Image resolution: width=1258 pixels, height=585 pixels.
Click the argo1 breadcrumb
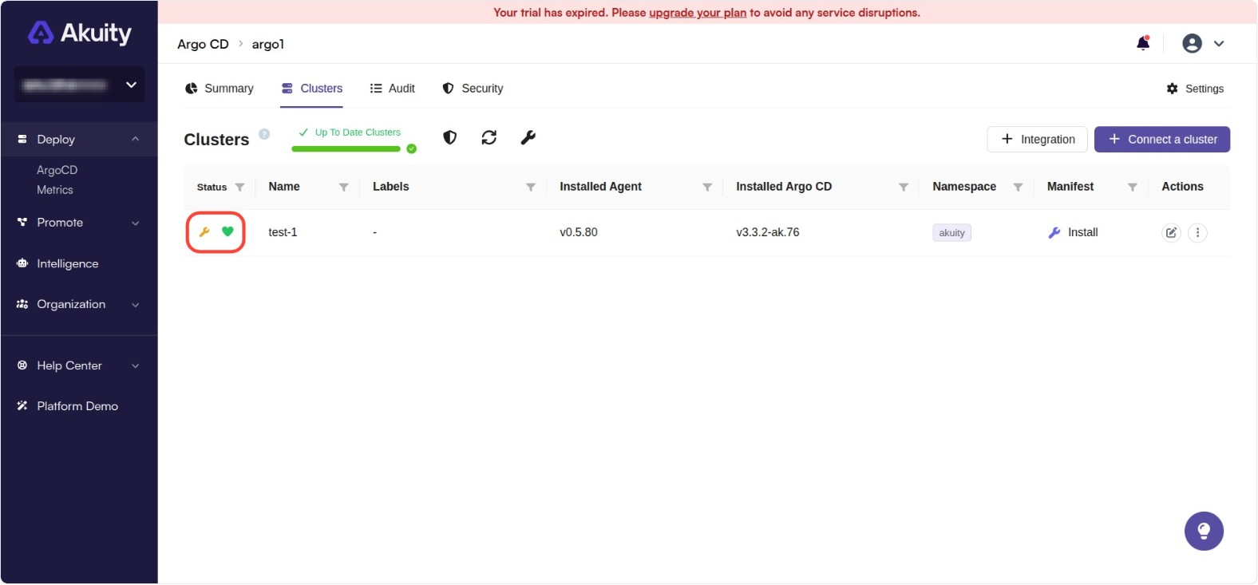pos(268,44)
